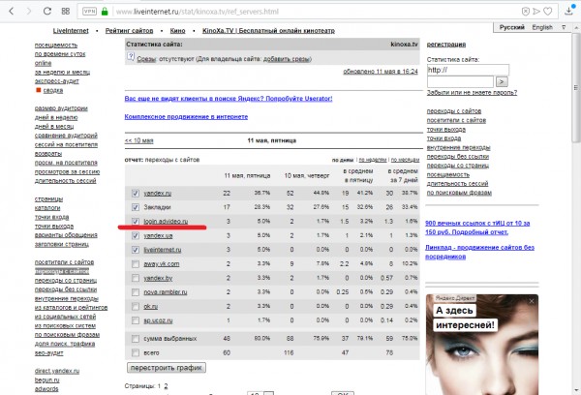Viewport: 581px width, 395px height.
Task: Open the downloads arrow icon
Action: click(569, 11)
